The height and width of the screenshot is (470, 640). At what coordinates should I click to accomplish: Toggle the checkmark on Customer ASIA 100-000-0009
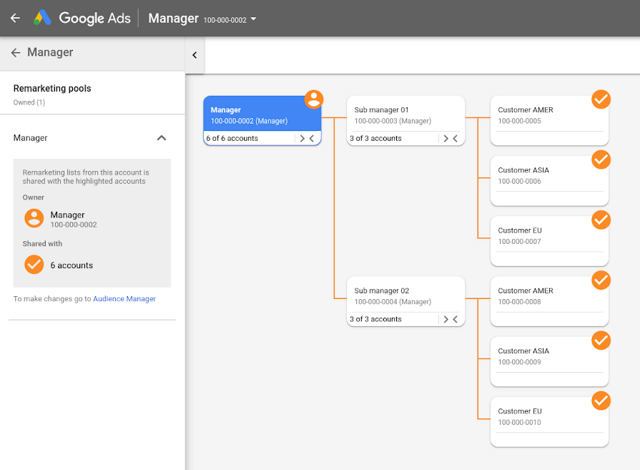601,341
